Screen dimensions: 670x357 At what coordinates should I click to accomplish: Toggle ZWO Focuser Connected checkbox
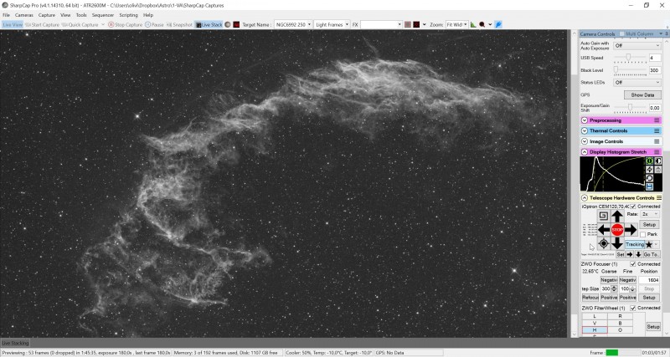click(x=633, y=264)
